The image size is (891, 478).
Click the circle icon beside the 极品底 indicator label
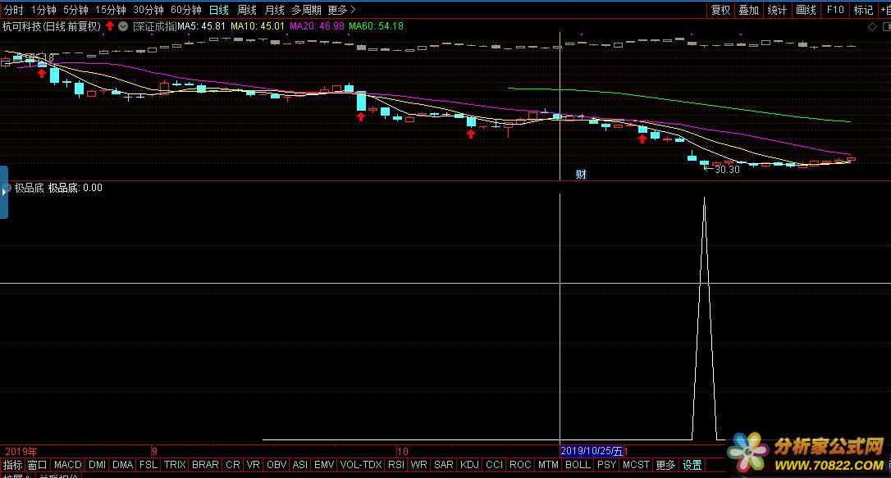[x=7, y=188]
